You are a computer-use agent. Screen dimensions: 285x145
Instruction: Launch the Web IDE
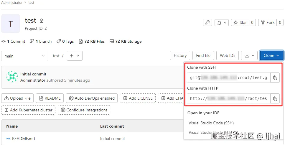(228, 55)
